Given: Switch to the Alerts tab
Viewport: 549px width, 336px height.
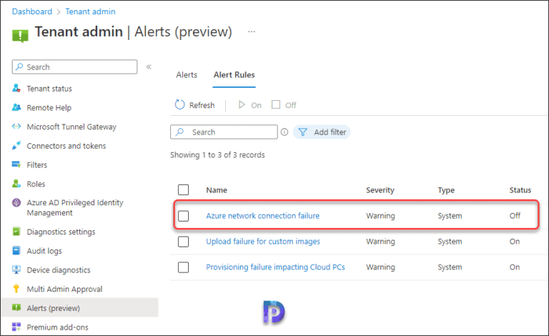Looking at the screenshot, I should click(x=187, y=75).
